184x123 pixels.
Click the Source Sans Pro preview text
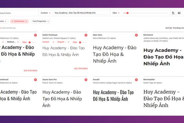[x=62, y=99]
